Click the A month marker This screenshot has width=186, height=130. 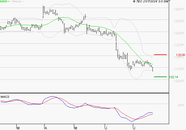click(46, 128)
